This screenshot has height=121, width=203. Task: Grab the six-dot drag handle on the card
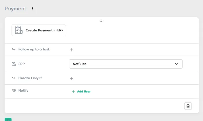[102, 20]
